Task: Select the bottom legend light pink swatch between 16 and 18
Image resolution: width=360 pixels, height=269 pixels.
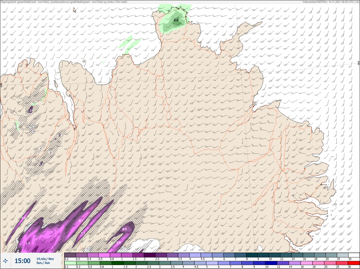Action: [x=307, y=263]
